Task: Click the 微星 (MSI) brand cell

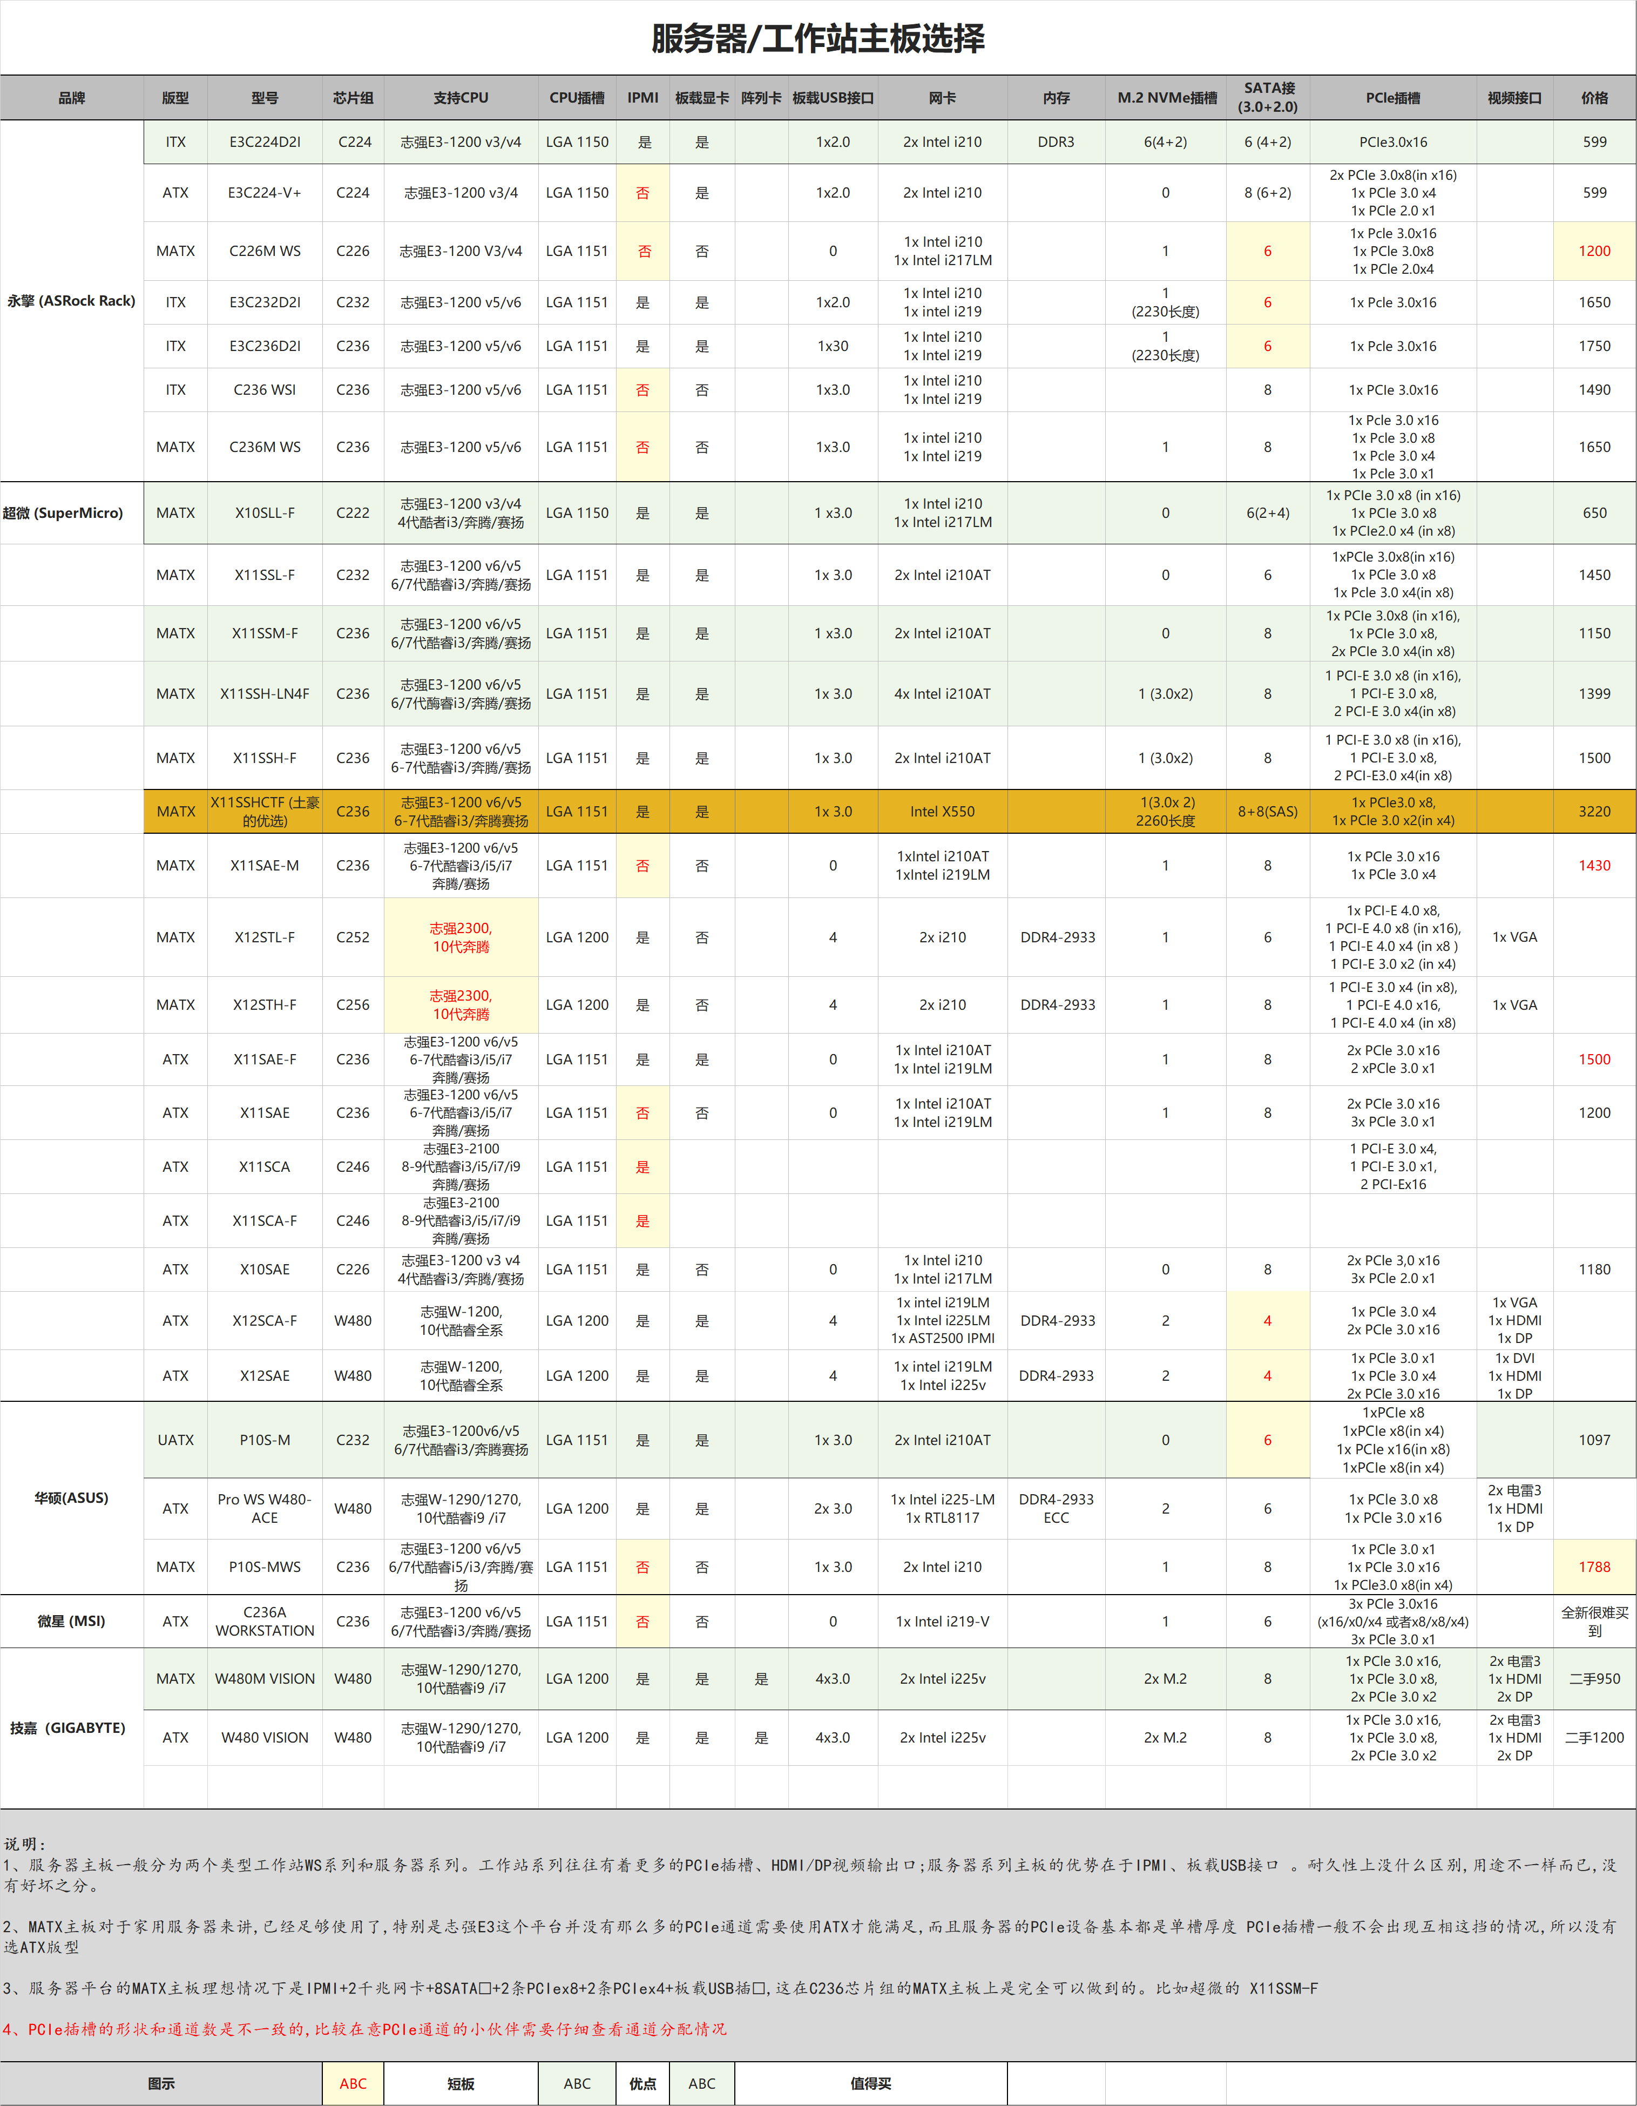Action: click(x=71, y=1621)
